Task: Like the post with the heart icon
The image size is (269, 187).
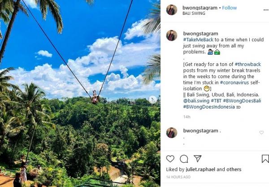Action: point(170,159)
